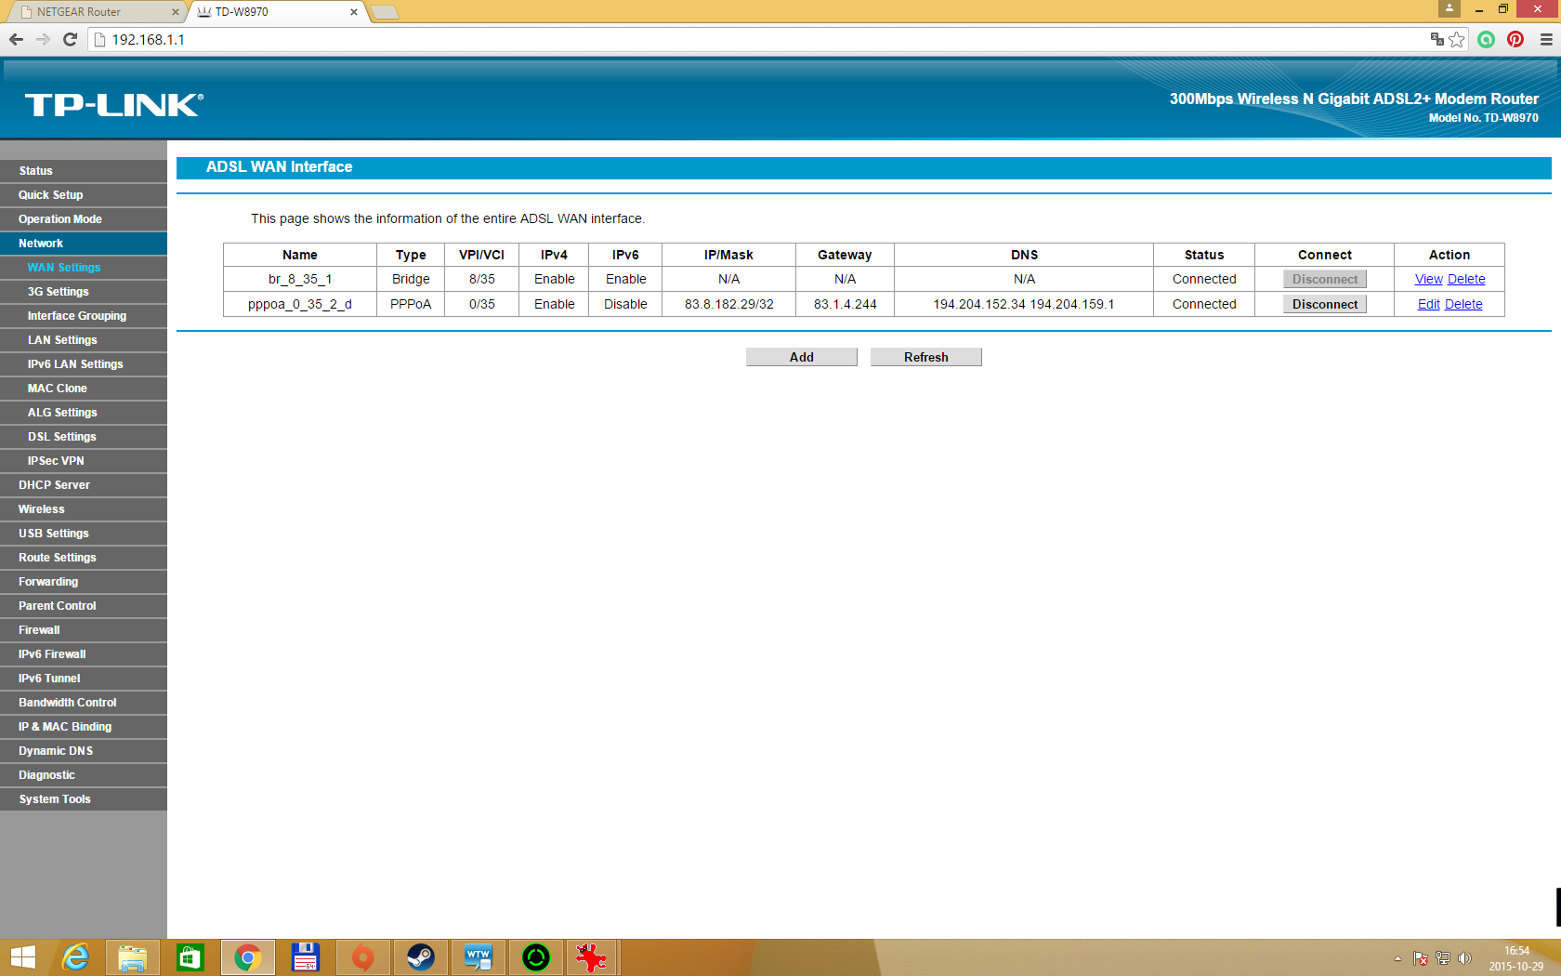Open the translate page icon in address bar

pyautogui.click(x=1436, y=39)
